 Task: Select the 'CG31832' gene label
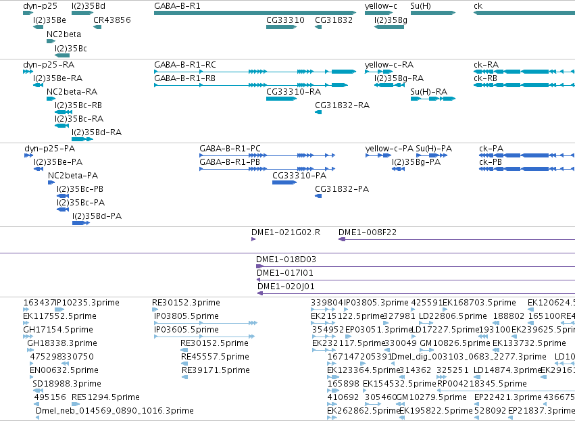334,20
